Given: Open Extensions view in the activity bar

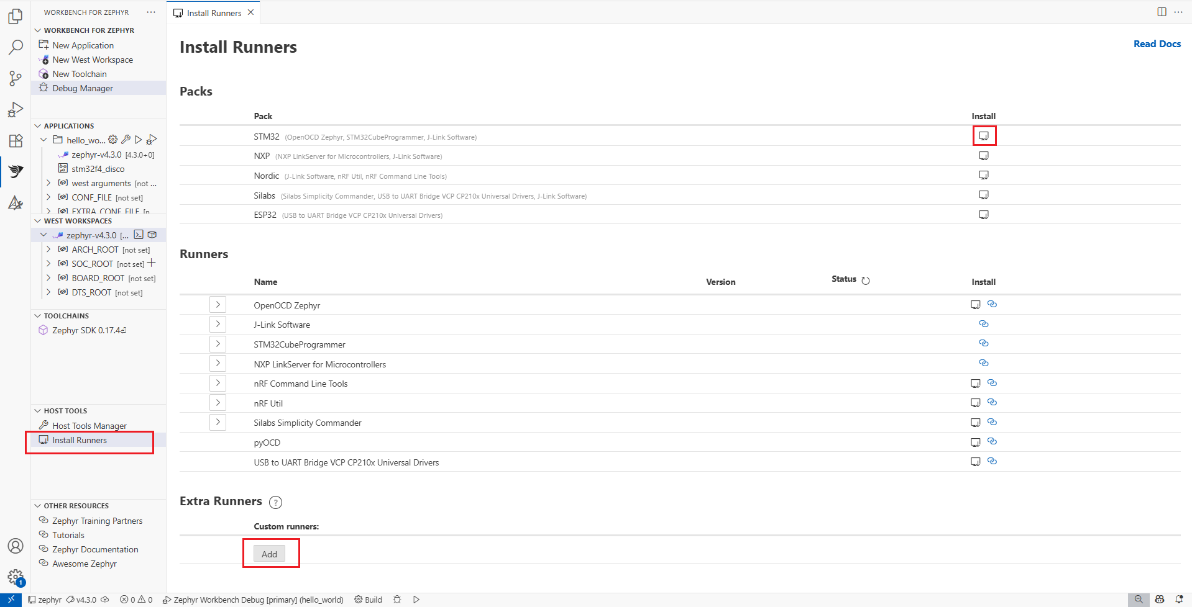Looking at the screenshot, I should pos(16,141).
